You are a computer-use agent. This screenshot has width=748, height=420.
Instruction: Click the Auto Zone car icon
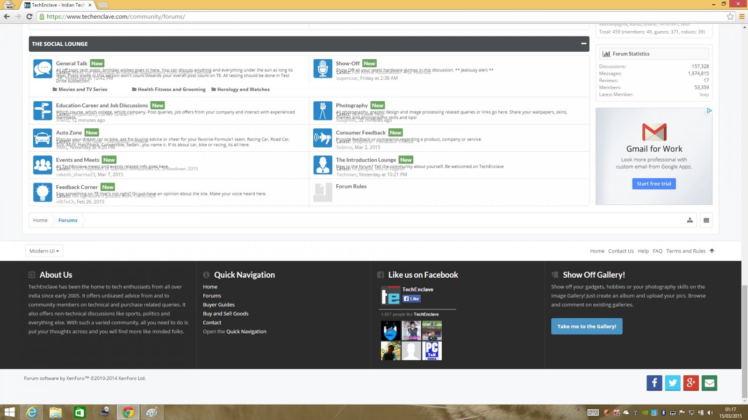(43, 138)
